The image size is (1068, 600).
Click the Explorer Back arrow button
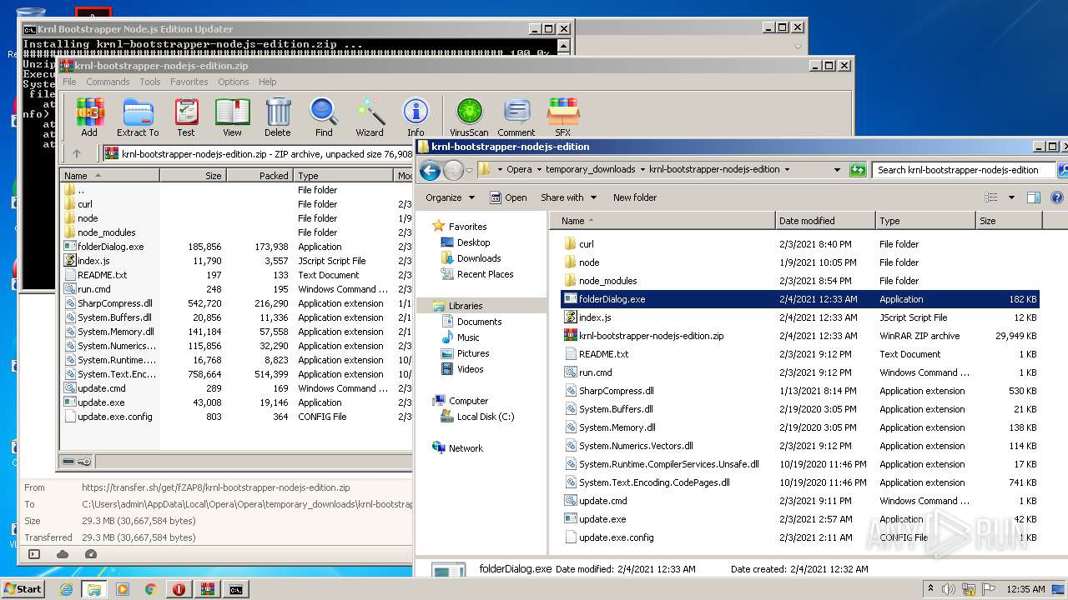pos(430,171)
